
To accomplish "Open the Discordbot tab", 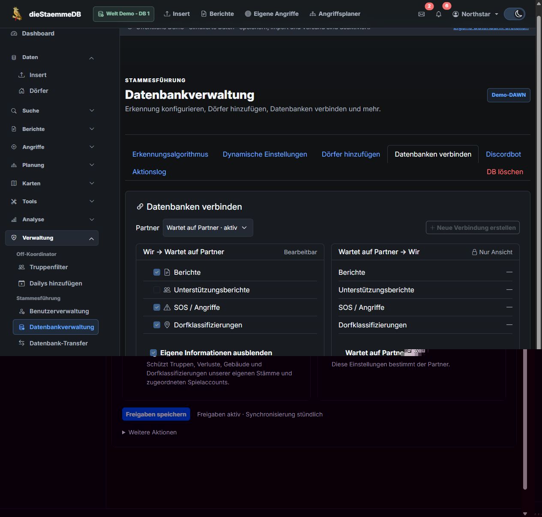I will pos(503,154).
